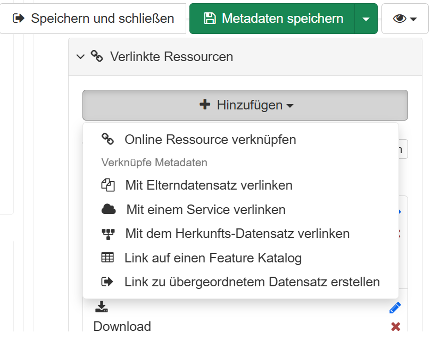Choose Online Ressource verknüpfen
The width and height of the screenshot is (432, 341).
pos(210,140)
